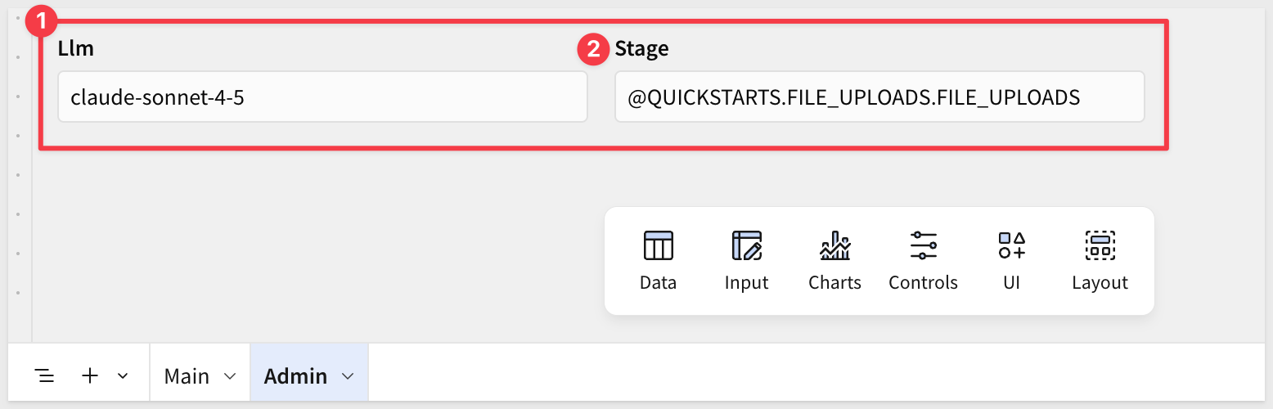Click the Llm control label

pyautogui.click(x=76, y=48)
